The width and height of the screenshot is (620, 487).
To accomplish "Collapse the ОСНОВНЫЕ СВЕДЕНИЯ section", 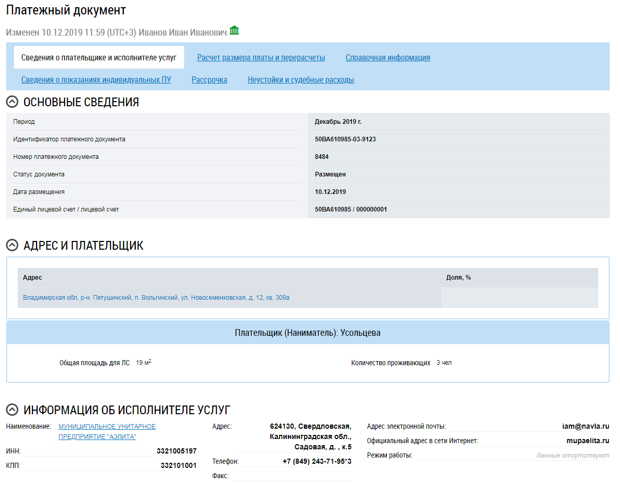I will click(12, 102).
